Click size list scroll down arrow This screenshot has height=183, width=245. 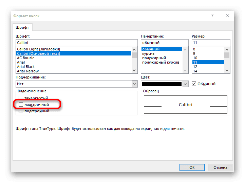(x=227, y=70)
